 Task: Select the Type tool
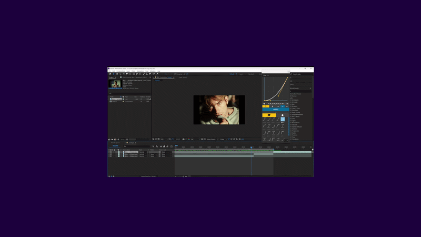(x=140, y=74)
